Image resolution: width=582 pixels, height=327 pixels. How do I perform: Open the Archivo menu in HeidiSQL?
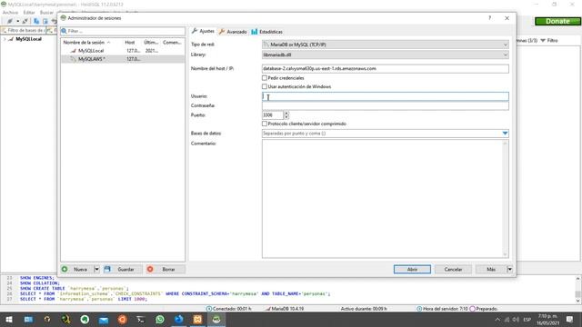point(10,13)
